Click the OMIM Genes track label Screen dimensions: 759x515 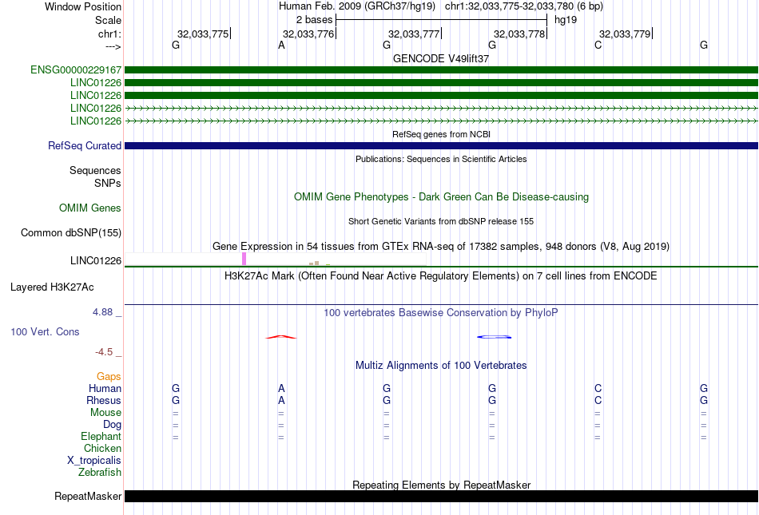click(x=90, y=208)
